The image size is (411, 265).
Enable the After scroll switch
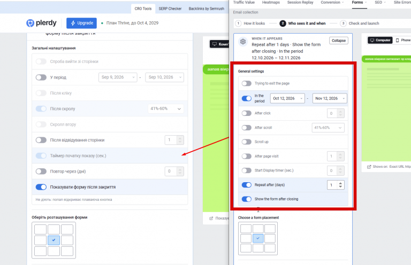click(246, 128)
